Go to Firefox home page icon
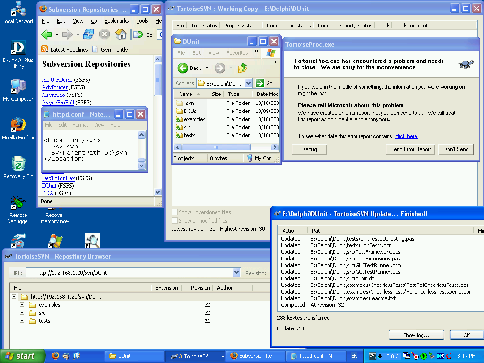 pyautogui.click(x=121, y=34)
